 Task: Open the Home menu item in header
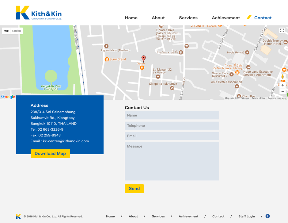pos(131,18)
